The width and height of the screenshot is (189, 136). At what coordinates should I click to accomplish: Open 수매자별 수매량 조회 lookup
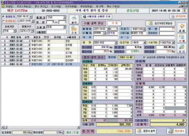(x=97, y=17)
